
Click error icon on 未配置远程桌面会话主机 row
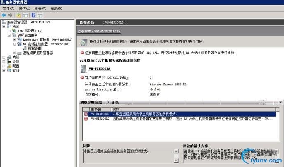(x=86, y=114)
